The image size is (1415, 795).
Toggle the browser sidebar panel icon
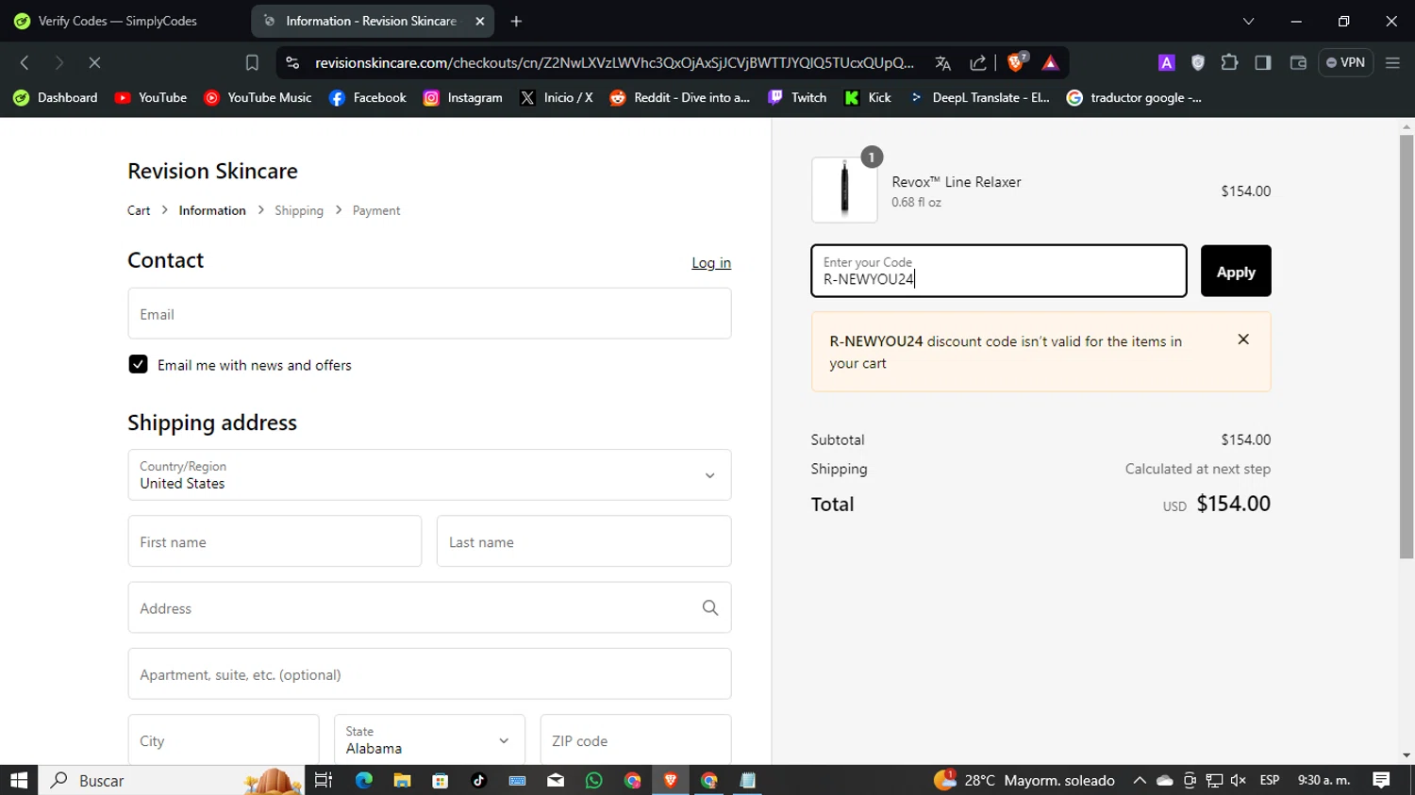(1263, 63)
